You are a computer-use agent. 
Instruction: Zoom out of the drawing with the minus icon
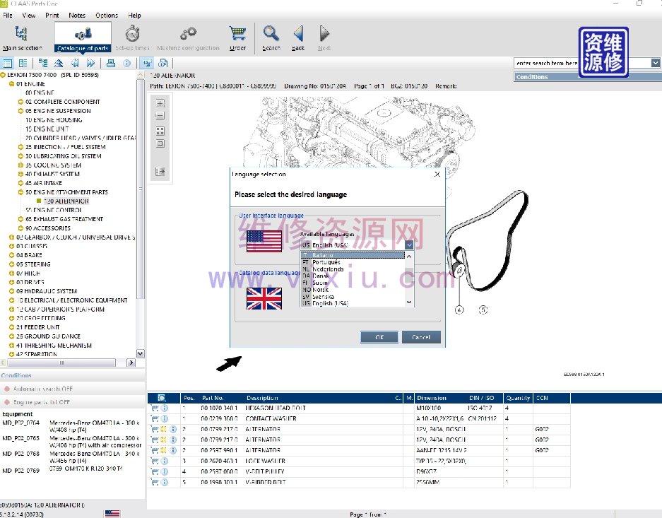tap(160, 116)
